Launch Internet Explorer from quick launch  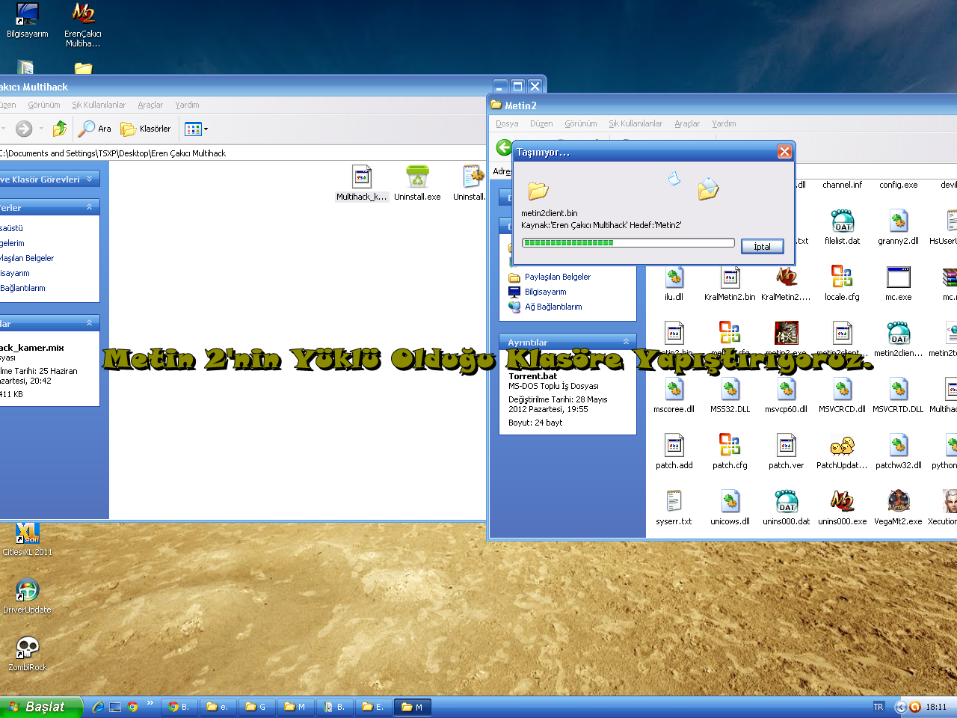click(x=98, y=707)
